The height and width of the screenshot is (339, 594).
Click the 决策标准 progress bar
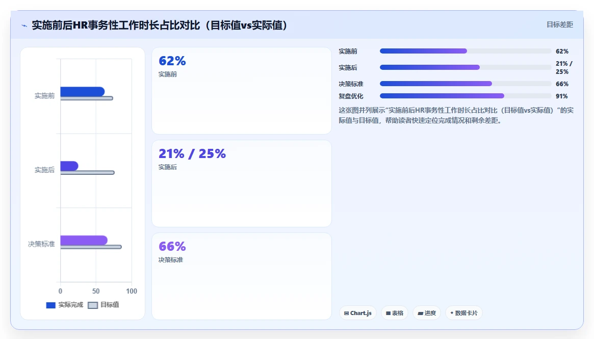click(465, 84)
